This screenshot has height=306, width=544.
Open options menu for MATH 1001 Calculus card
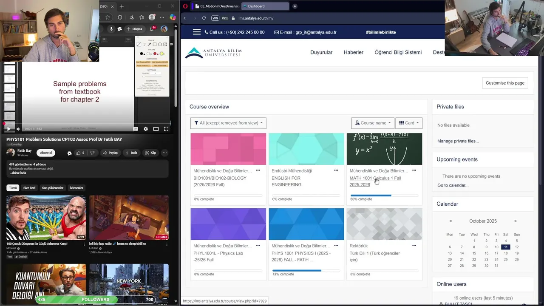tap(414, 170)
